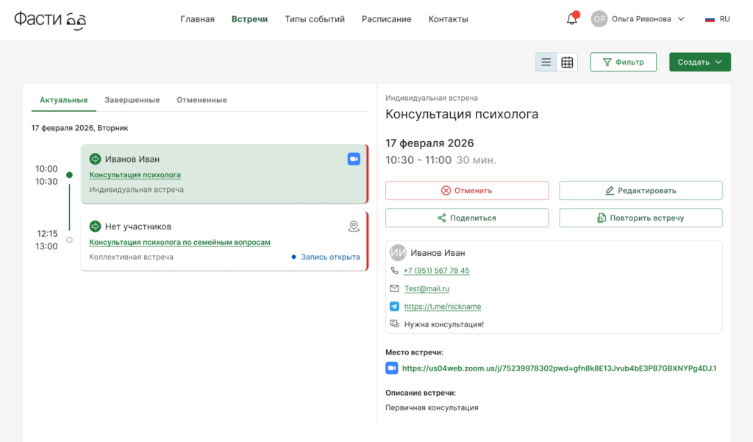This screenshot has height=442, width=753.
Task: Click the Telegram icon in contact card
Action: [394, 306]
